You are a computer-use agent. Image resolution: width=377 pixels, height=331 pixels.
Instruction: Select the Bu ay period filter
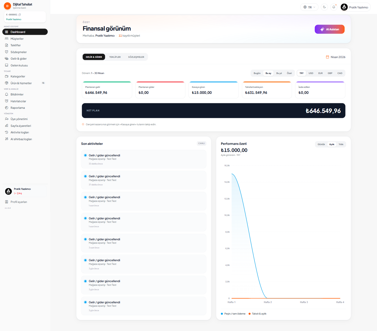268,73
